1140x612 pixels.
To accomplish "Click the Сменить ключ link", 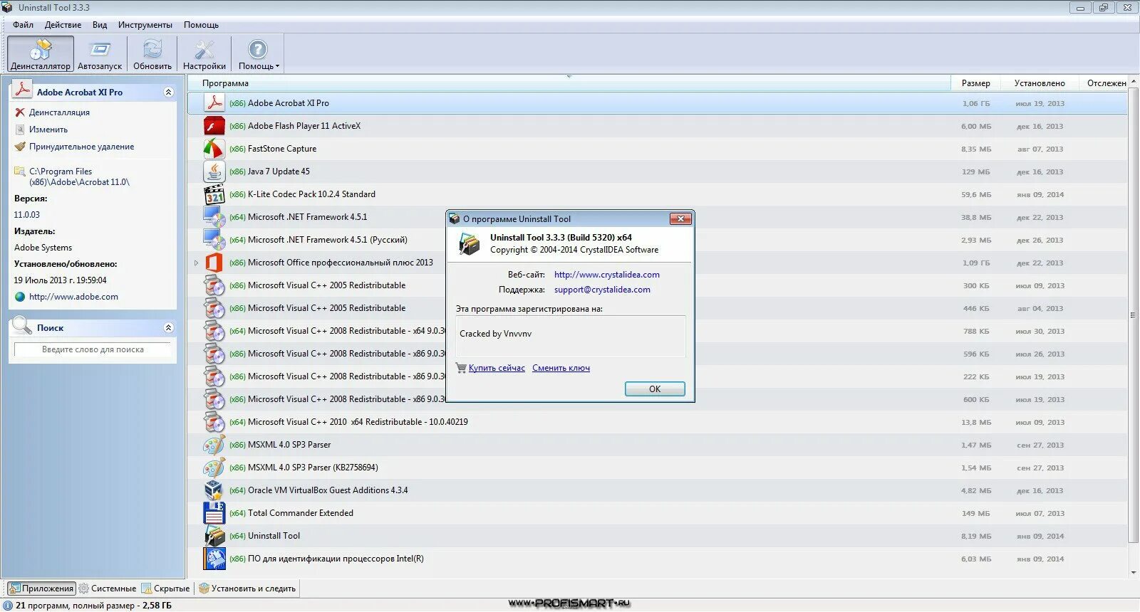I will pos(561,368).
